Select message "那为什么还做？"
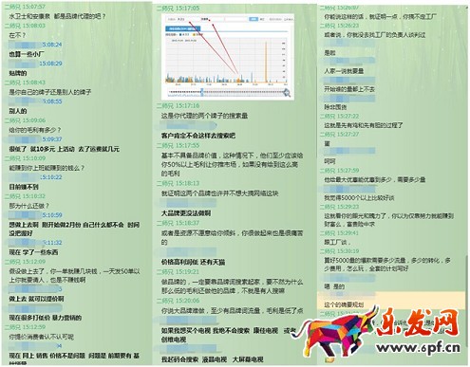470x367 pixels. (29, 206)
